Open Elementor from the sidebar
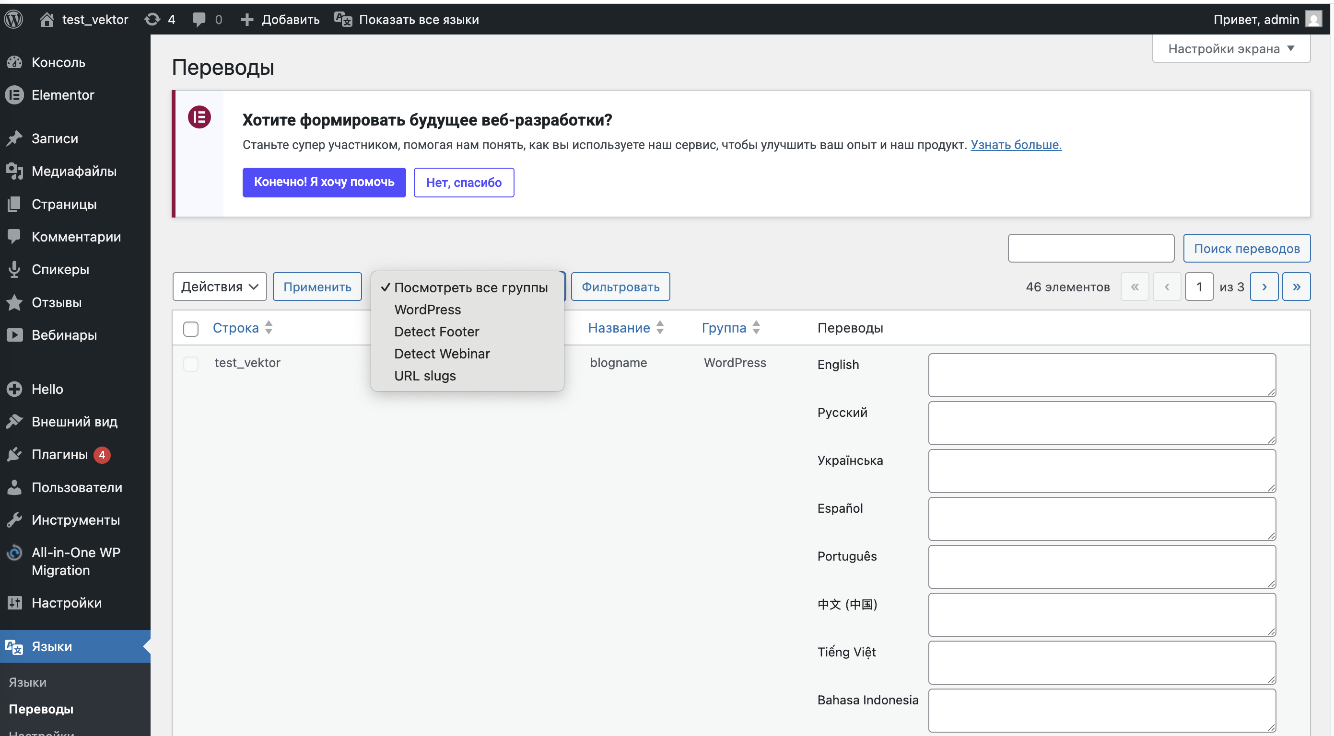1334x736 pixels. click(63, 95)
